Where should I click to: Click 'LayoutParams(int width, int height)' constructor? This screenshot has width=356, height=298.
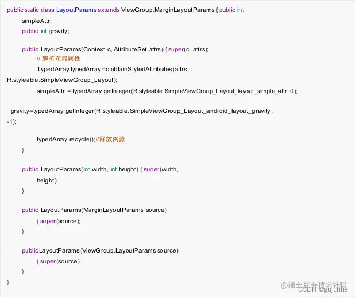(89, 170)
